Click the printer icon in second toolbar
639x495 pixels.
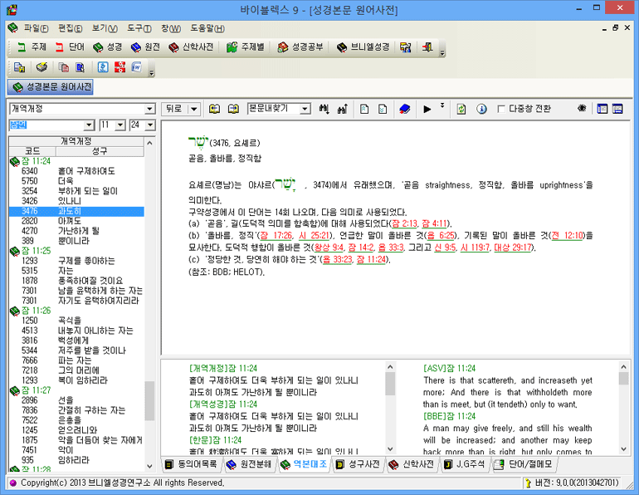click(x=41, y=67)
